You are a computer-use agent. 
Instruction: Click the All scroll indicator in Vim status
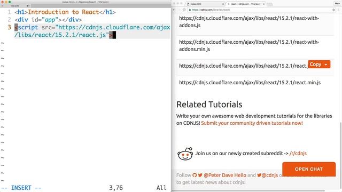click(161, 188)
